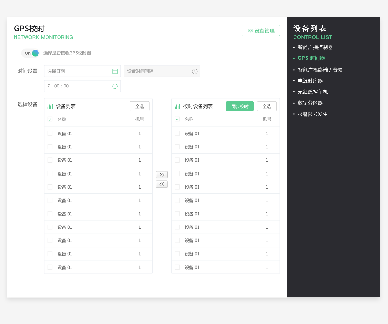Open the 7:00:00 time picker field
Viewport: 388px width, 324px height.
[82, 86]
